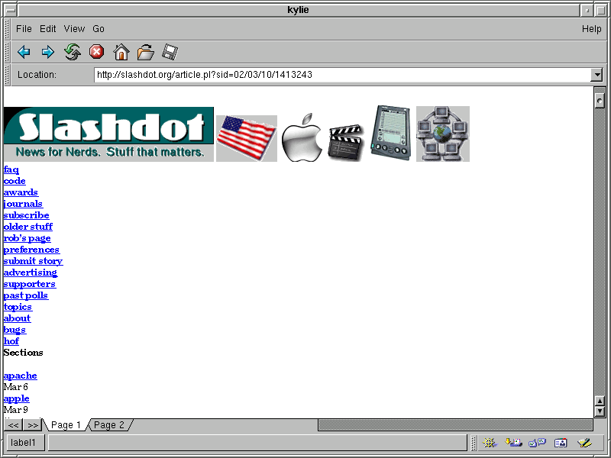
Task: Stop loading with the red X icon
Action: tap(97, 52)
